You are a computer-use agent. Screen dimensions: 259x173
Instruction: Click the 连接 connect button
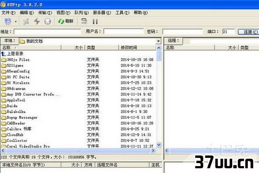[x=249, y=32]
